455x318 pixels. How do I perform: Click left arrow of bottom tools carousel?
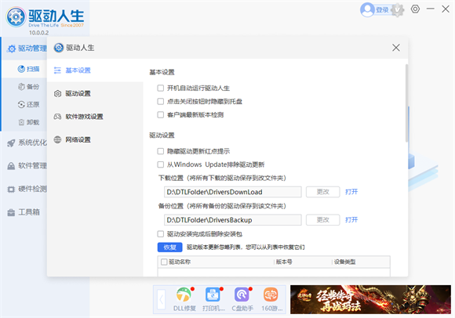click(161, 300)
